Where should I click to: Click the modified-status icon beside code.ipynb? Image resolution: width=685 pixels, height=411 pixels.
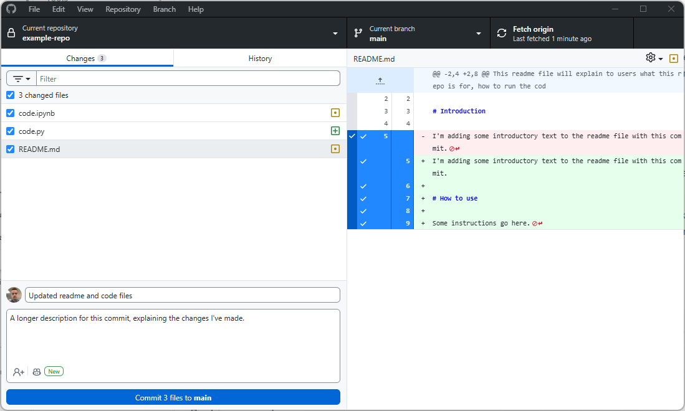coord(335,113)
